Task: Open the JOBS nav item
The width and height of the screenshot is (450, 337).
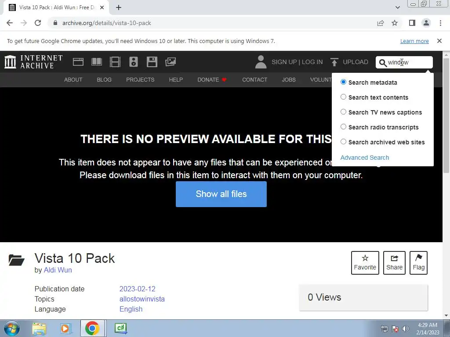Action: pyautogui.click(x=289, y=80)
